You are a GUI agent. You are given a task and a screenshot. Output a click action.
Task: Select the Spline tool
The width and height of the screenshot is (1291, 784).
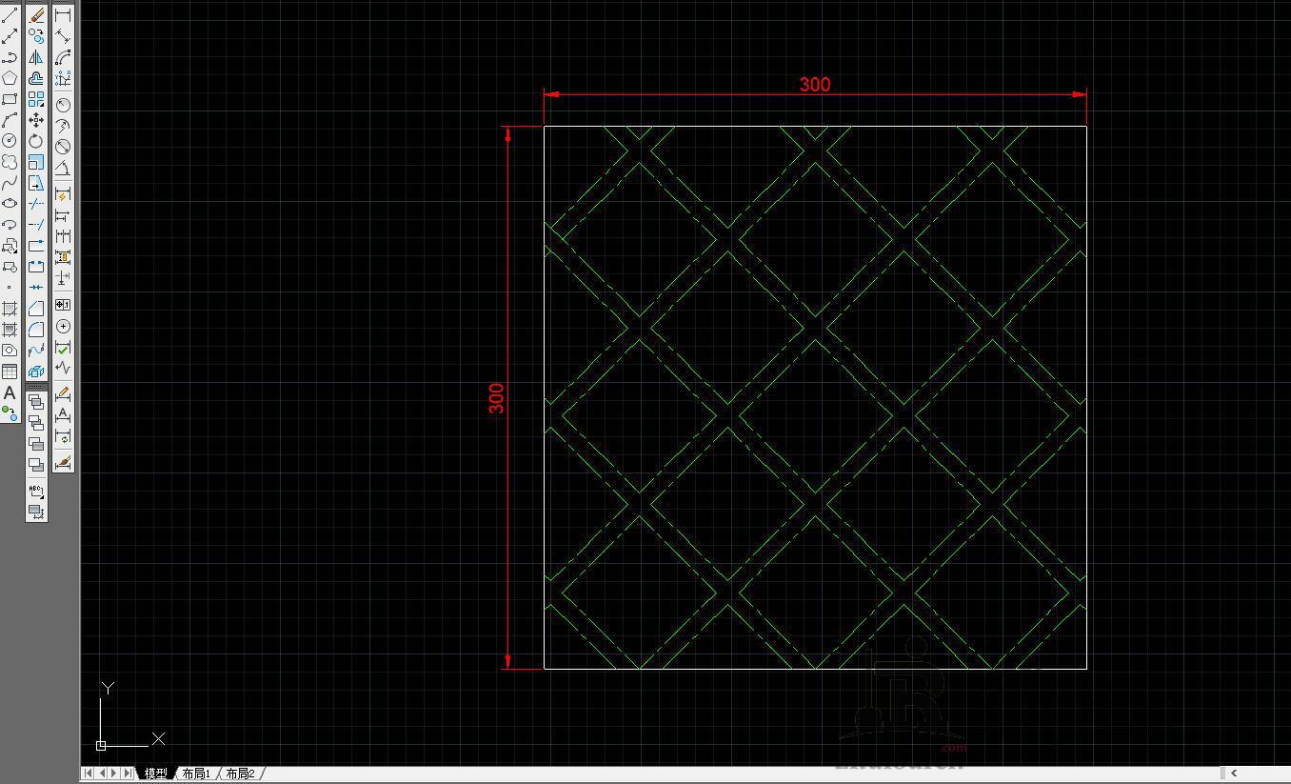[x=10, y=183]
